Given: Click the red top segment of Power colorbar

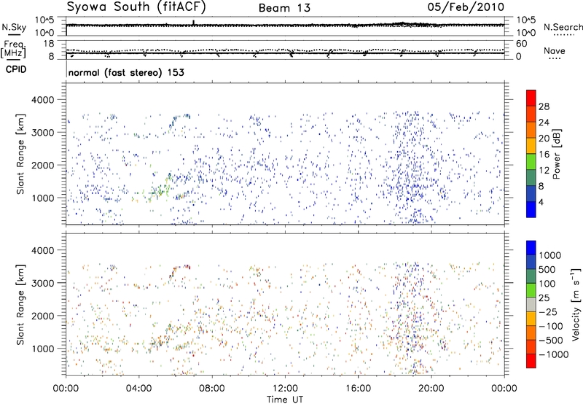Looking at the screenshot, I should tap(531, 98).
